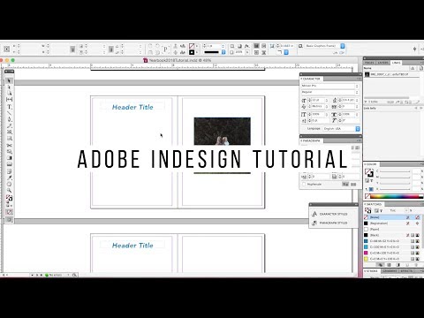Toggle the Hyphenate checkbox
Image resolution: width=424 pixels, height=318 pixels.
[304, 185]
